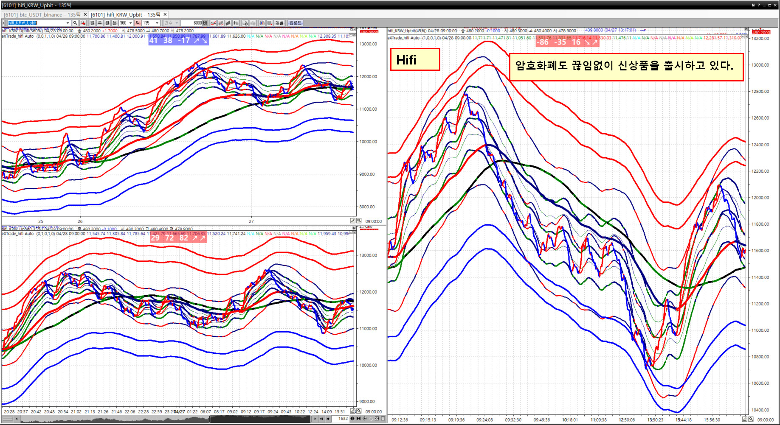This screenshot has width=780, height=425.
Task: Click the hifi_KRW_Upbit symbol input field
Action: click(x=37, y=23)
